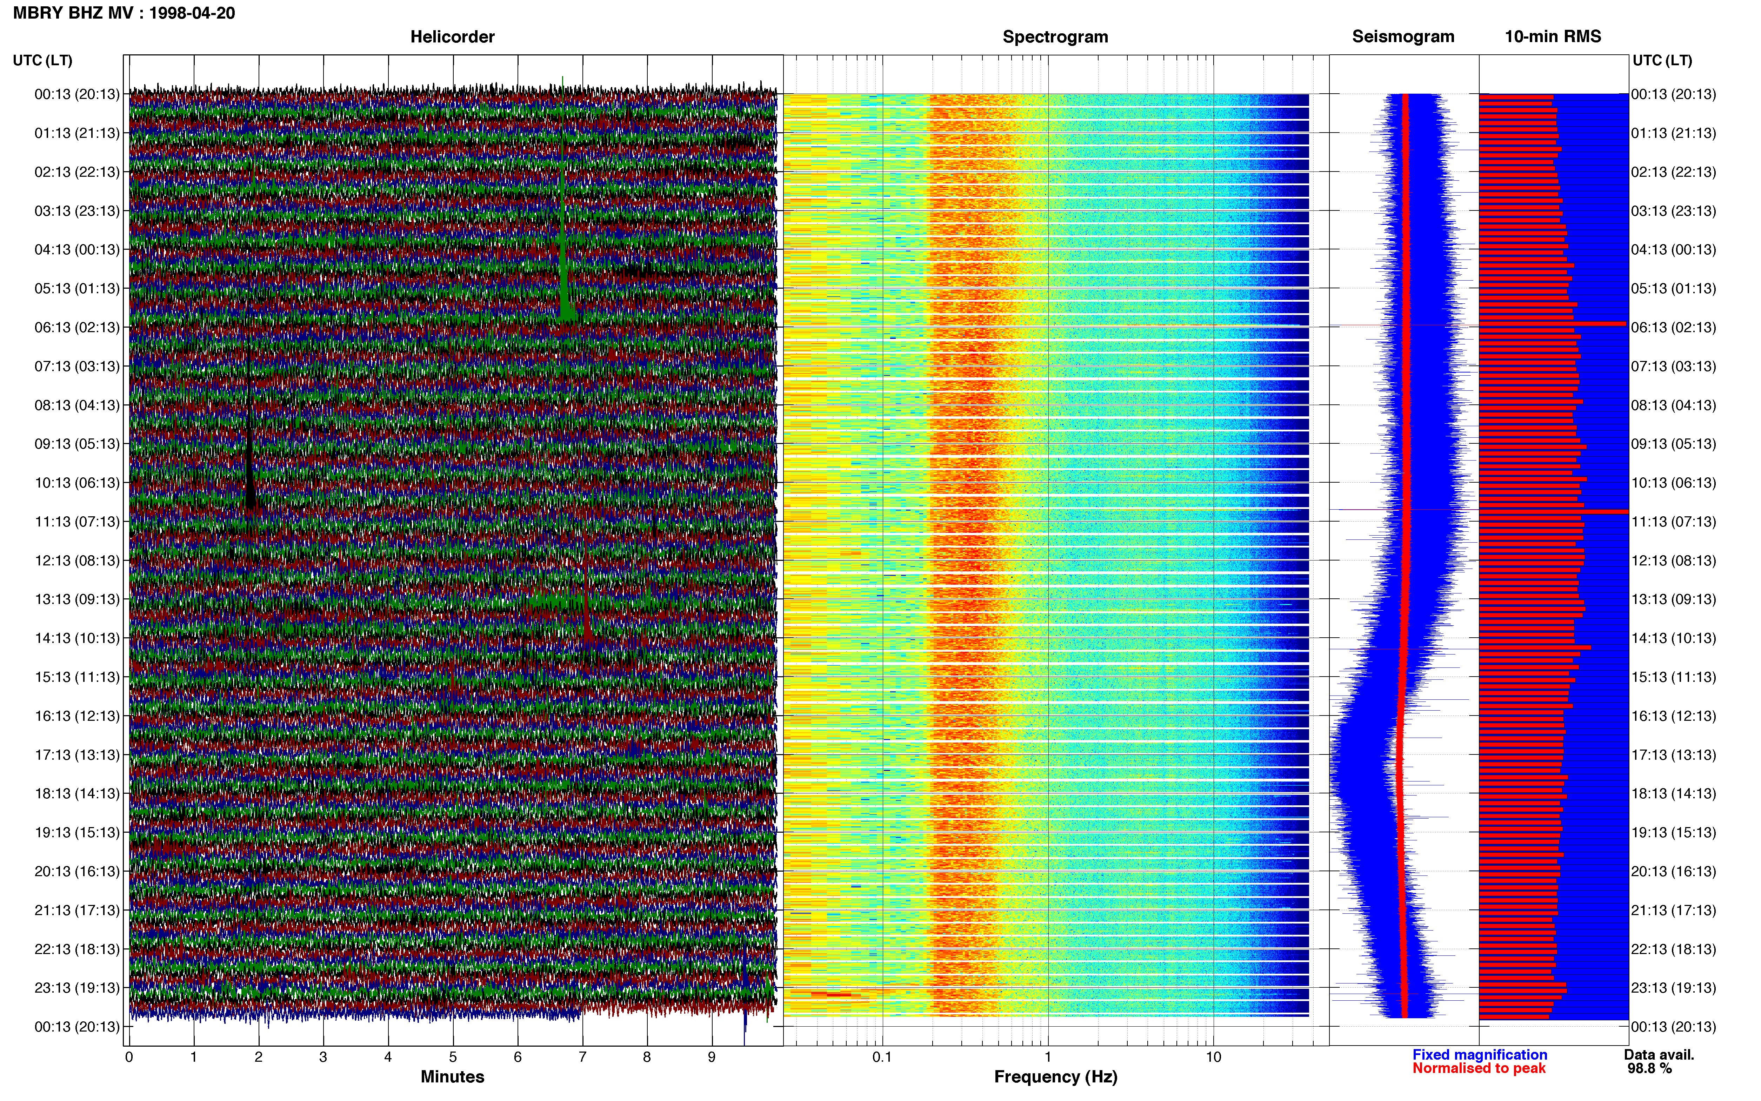
Task: Click 16:13 (12:13) on the RMS panel time axis
Action: coord(1674,716)
